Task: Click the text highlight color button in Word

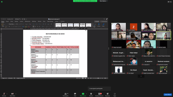Action: click(26, 26)
